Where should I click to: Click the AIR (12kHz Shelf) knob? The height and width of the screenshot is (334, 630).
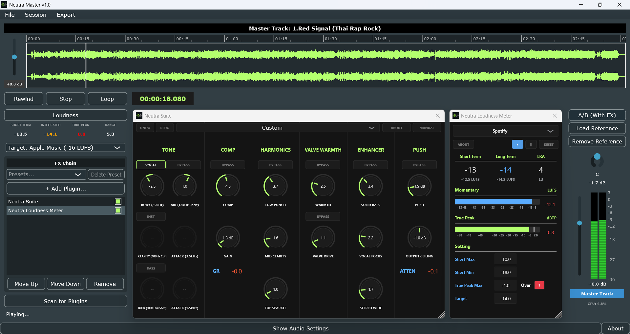click(x=185, y=186)
